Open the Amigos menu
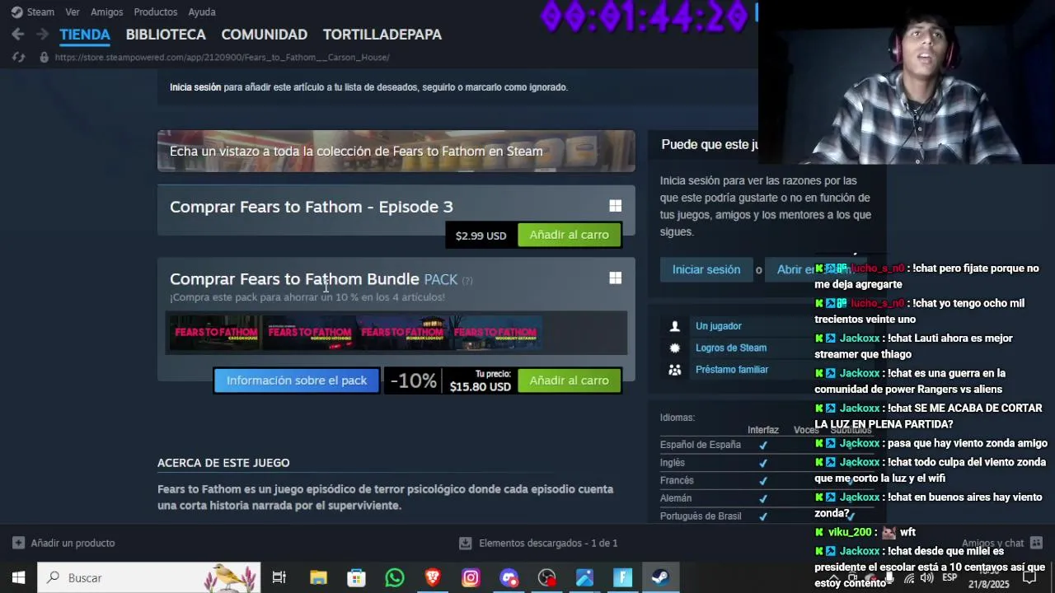The height and width of the screenshot is (593, 1055). point(106,12)
